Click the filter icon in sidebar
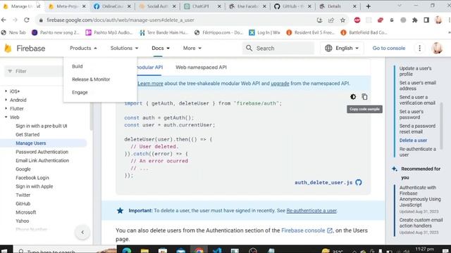 tap(10, 71)
